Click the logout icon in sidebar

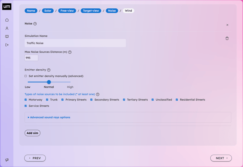(7, 45)
